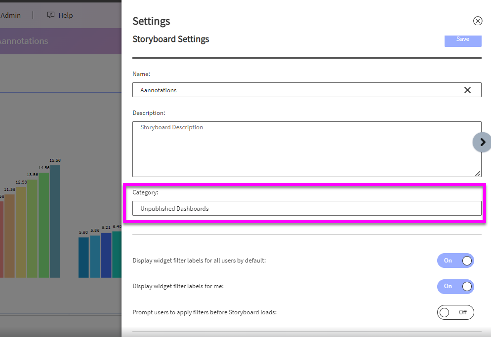Select the dark blue bar labeled 6.21
Screen dimensions: 491x337
(x=106, y=255)
